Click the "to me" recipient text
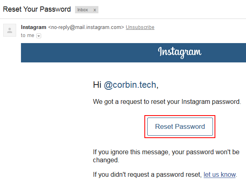 point(27,35)
